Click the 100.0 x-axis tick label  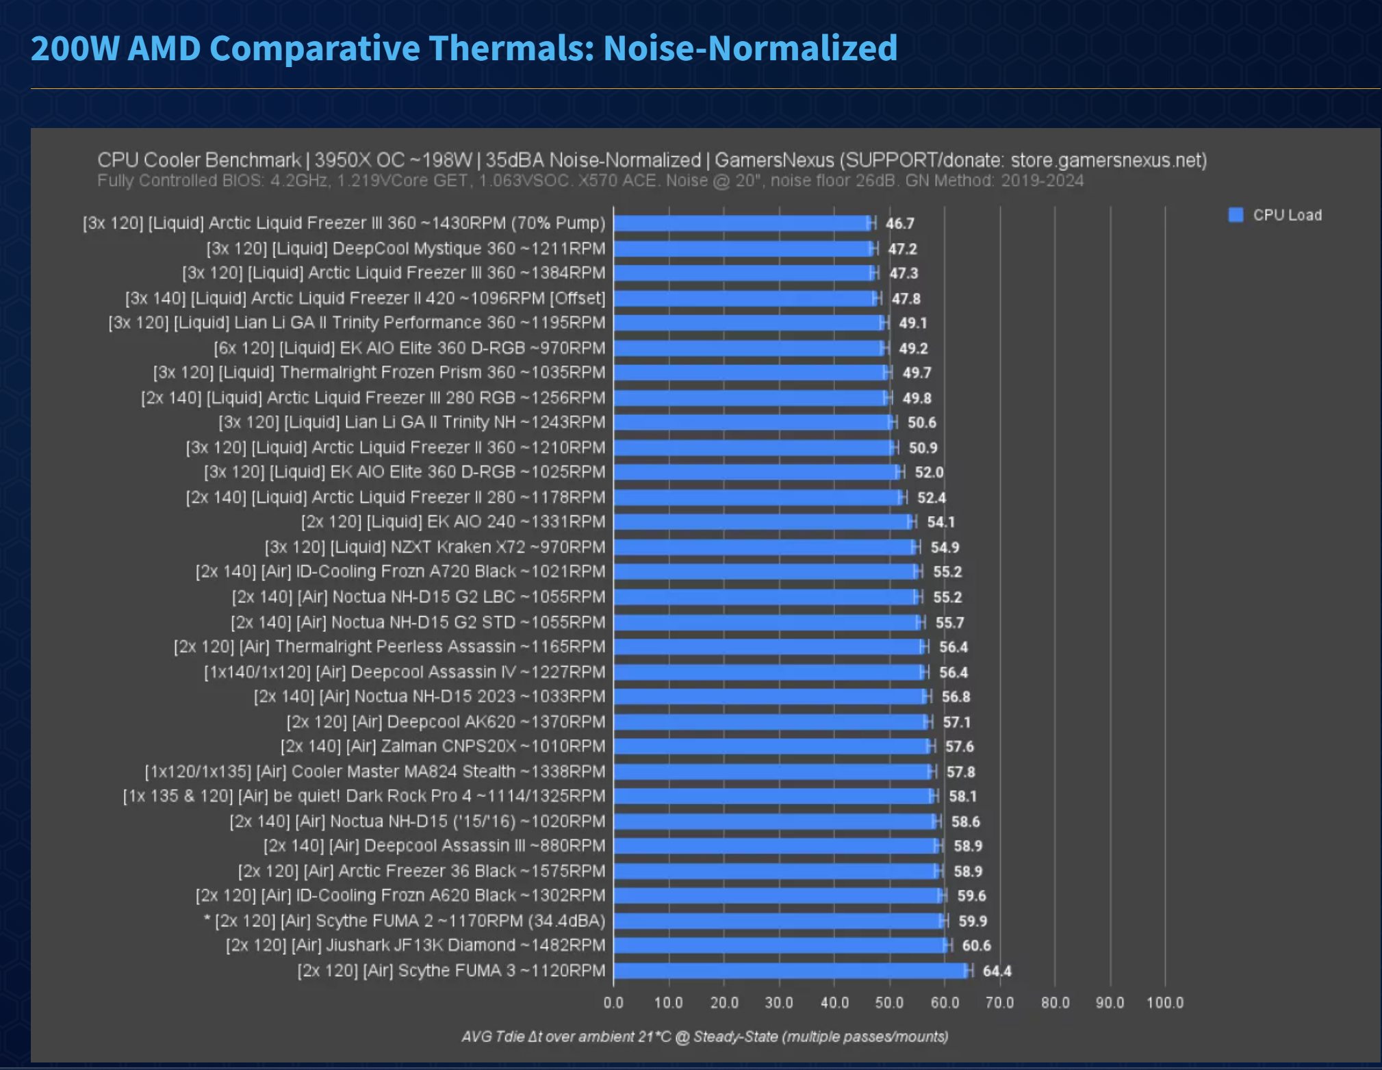1164,1002
